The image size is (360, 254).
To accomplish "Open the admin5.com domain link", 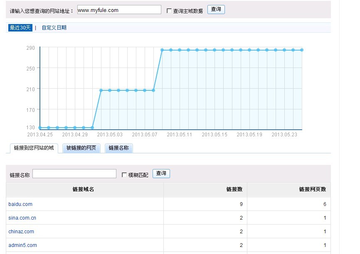I will pyautogui.click(x=23, y=245).
